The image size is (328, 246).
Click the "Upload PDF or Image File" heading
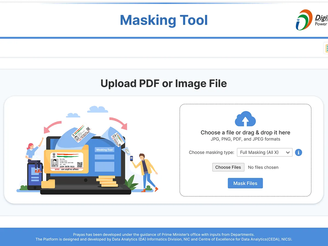pyautogui.click(x=163, y=83)
